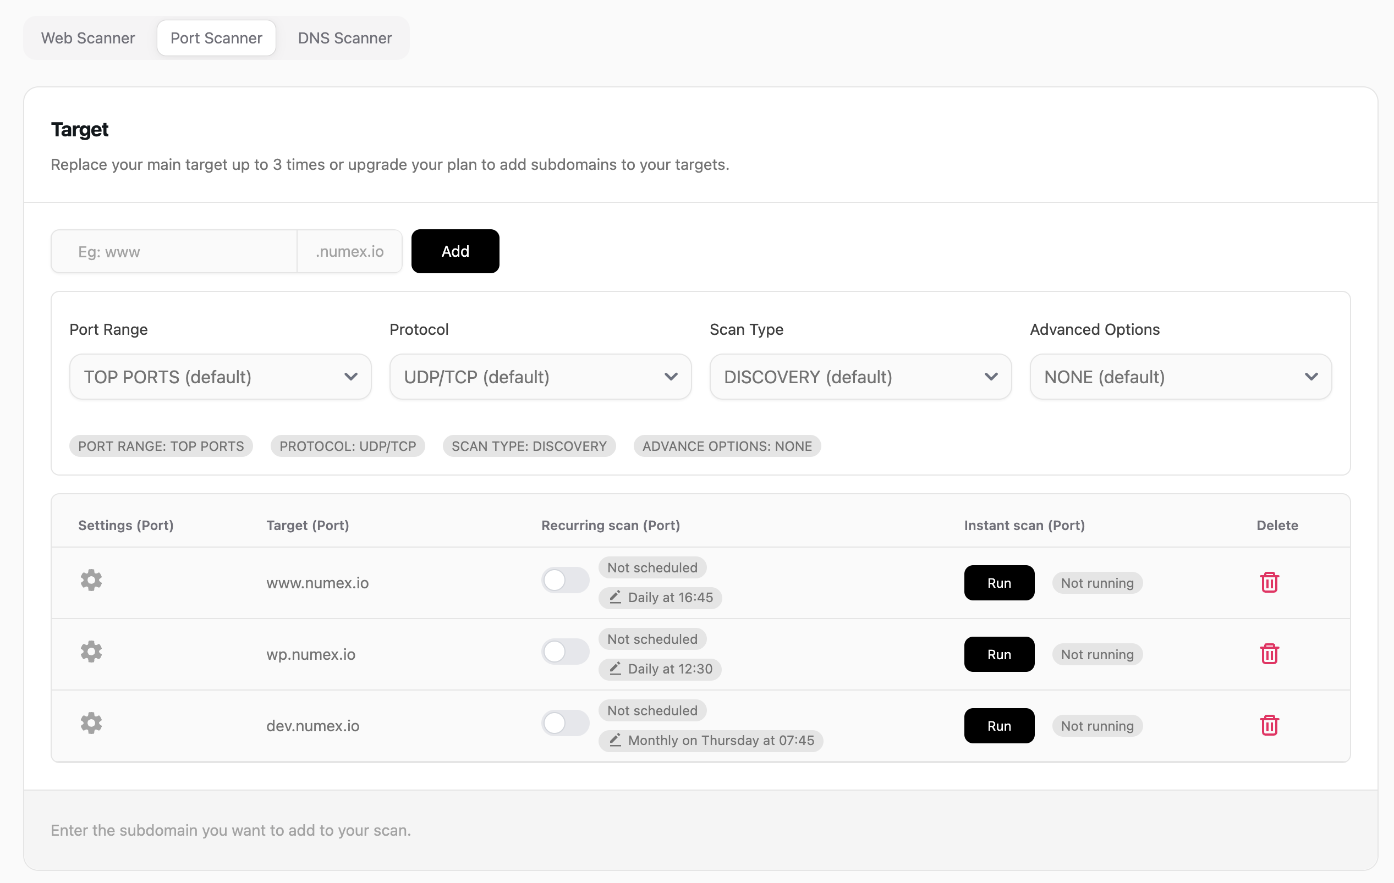Screen dimensions: 1394x883
Task: Open settings gear for www.numex.io
Action: point(91,580)
